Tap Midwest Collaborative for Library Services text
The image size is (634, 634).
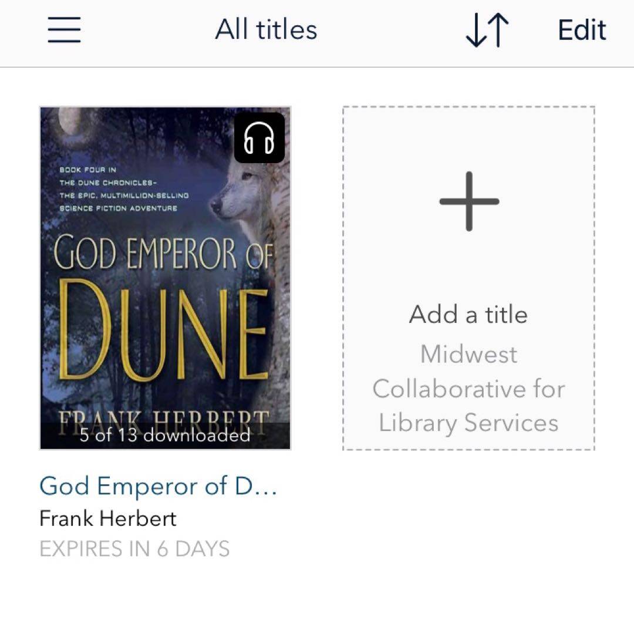click(x=468, y=389)
